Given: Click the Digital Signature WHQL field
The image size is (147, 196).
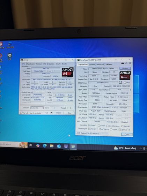Looking at the screenshot, I should (124, 111).
